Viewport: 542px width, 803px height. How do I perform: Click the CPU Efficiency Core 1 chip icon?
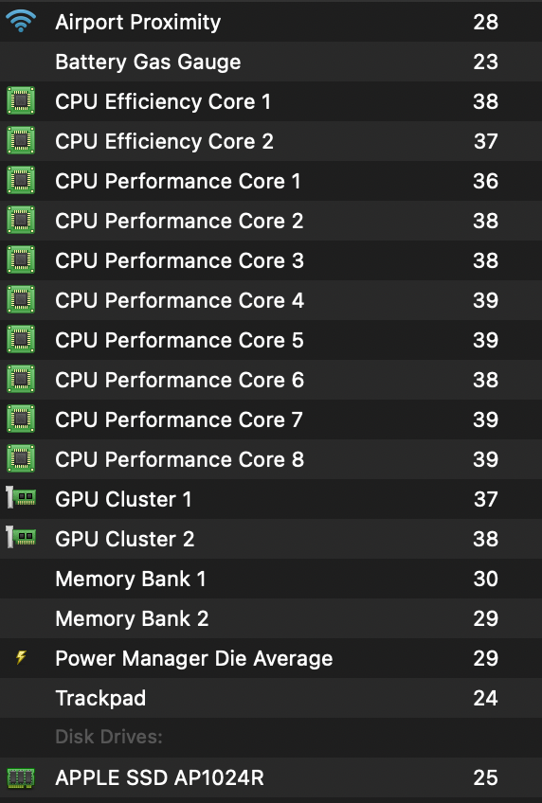tap(21, 101)
